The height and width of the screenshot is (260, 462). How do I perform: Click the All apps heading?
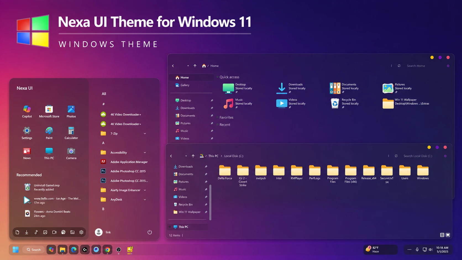[104, 94]
